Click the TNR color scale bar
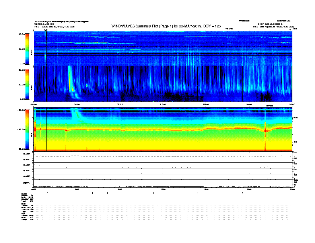The height and width of the screenshot is (243, 315). pos(27,129)
